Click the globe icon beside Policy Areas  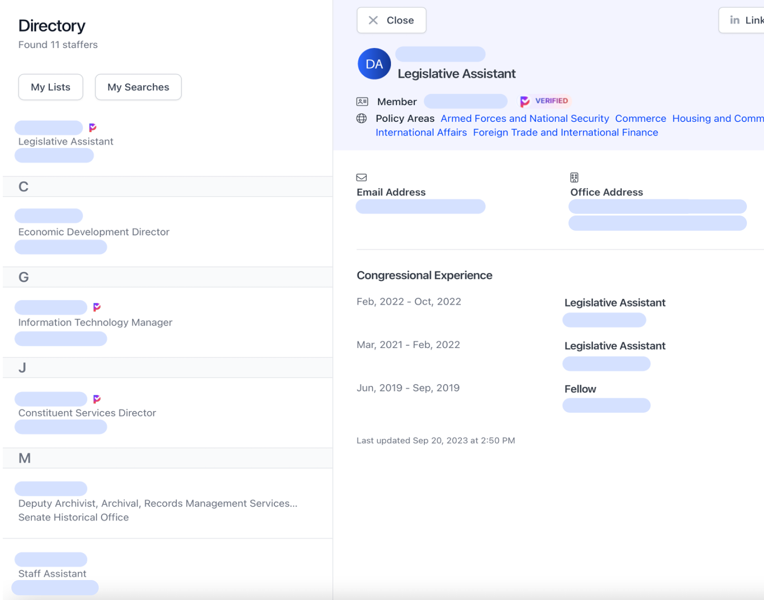pyautogui.click(x=362, y=119)
